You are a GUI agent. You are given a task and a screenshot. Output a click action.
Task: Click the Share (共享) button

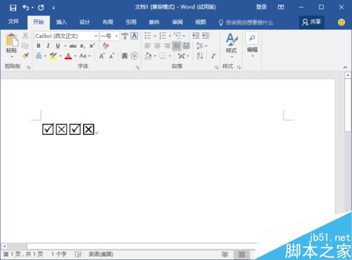[312, 22]
